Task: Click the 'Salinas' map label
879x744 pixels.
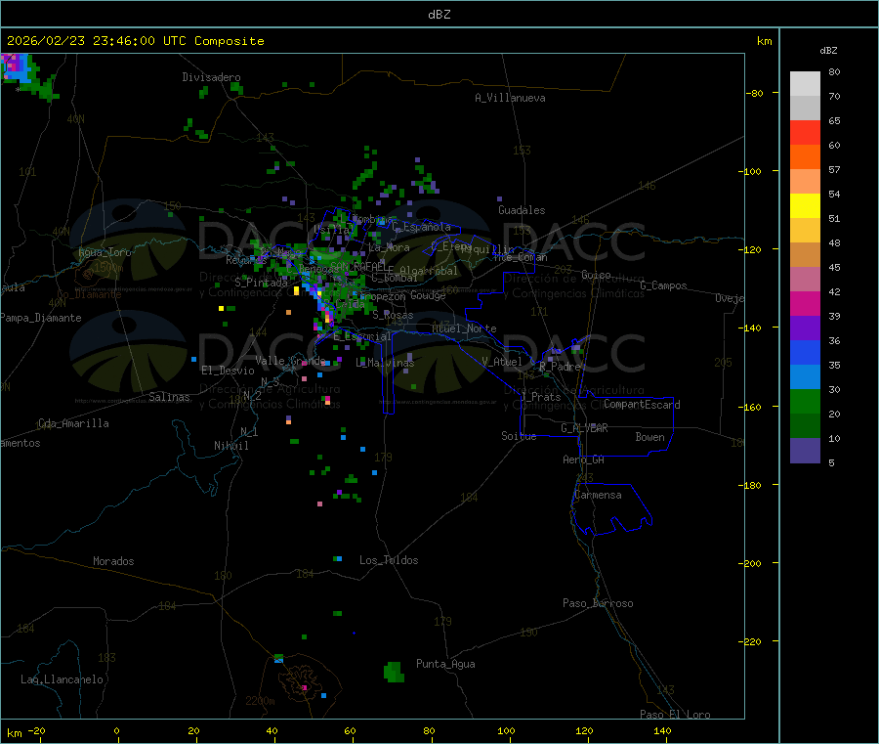Action: (x=169, y=397)
